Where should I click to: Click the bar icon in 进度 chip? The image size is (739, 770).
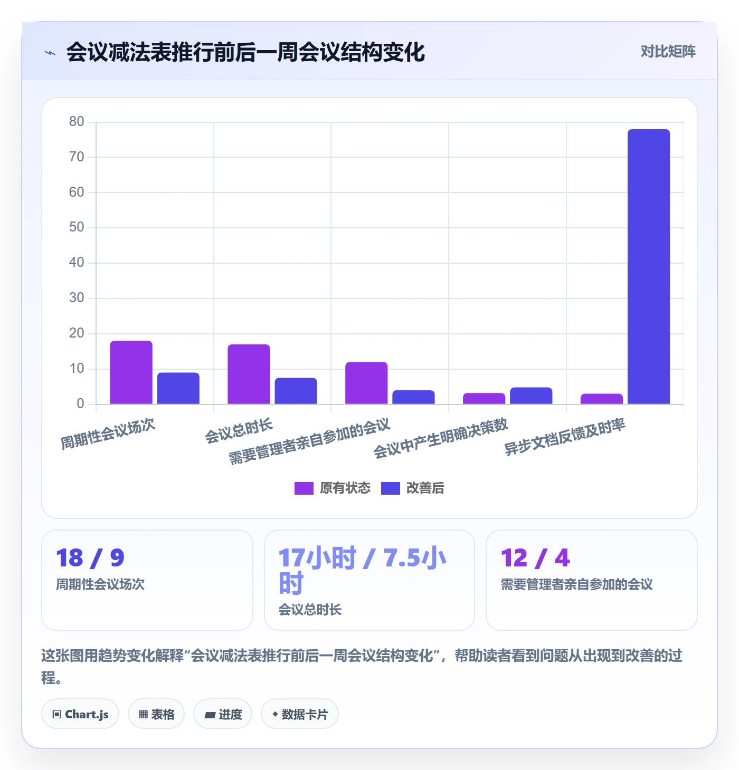click(x=210, y=715)
